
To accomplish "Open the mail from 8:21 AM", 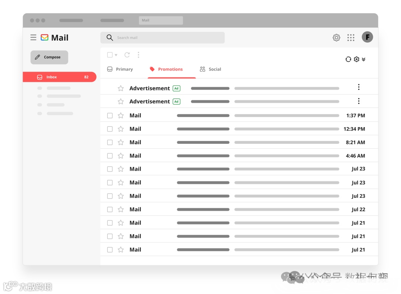I will 239,142.
